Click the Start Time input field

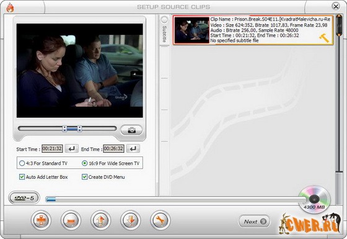click(x=52, y=148)
